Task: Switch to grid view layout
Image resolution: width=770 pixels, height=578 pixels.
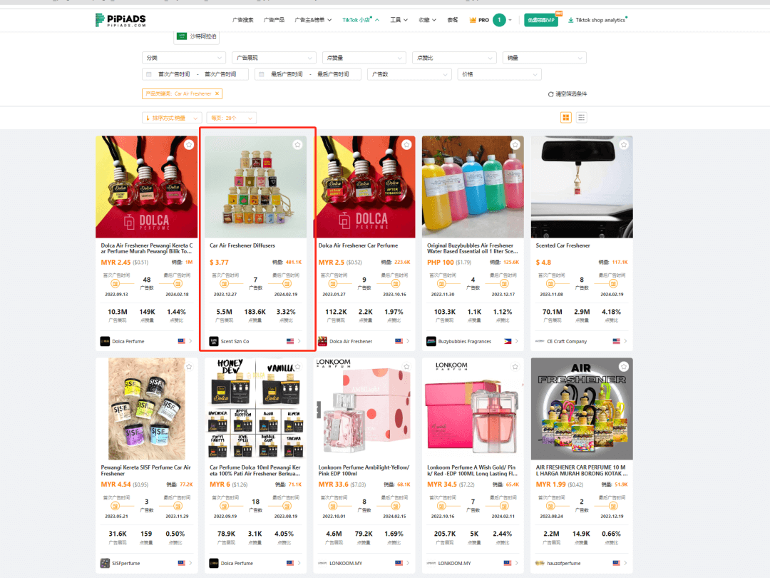Action: (x=566, y=118)
